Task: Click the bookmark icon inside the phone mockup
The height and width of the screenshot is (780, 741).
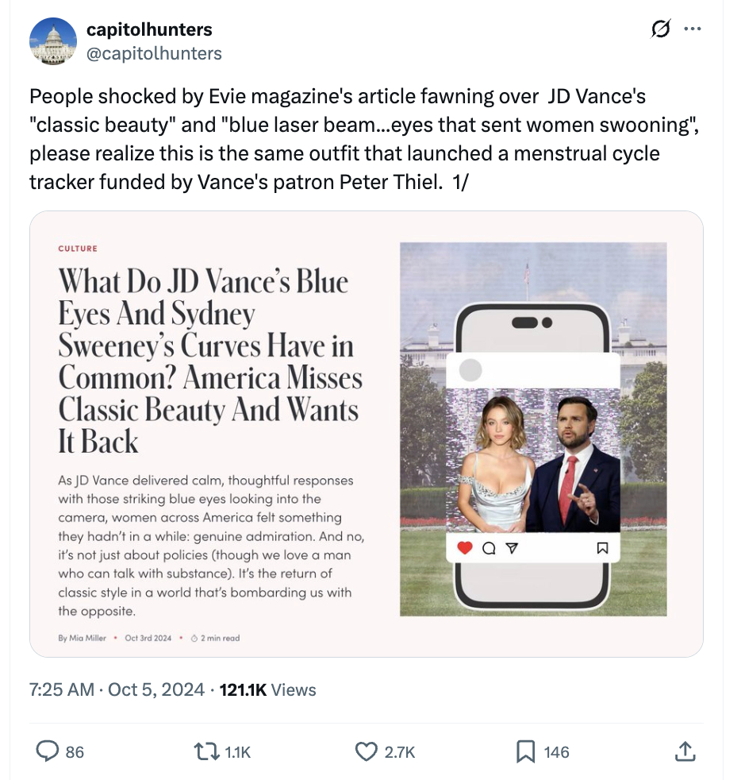Action: [602, 547]
